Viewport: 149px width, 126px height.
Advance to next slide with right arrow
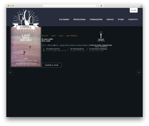(x=139, y=72)
